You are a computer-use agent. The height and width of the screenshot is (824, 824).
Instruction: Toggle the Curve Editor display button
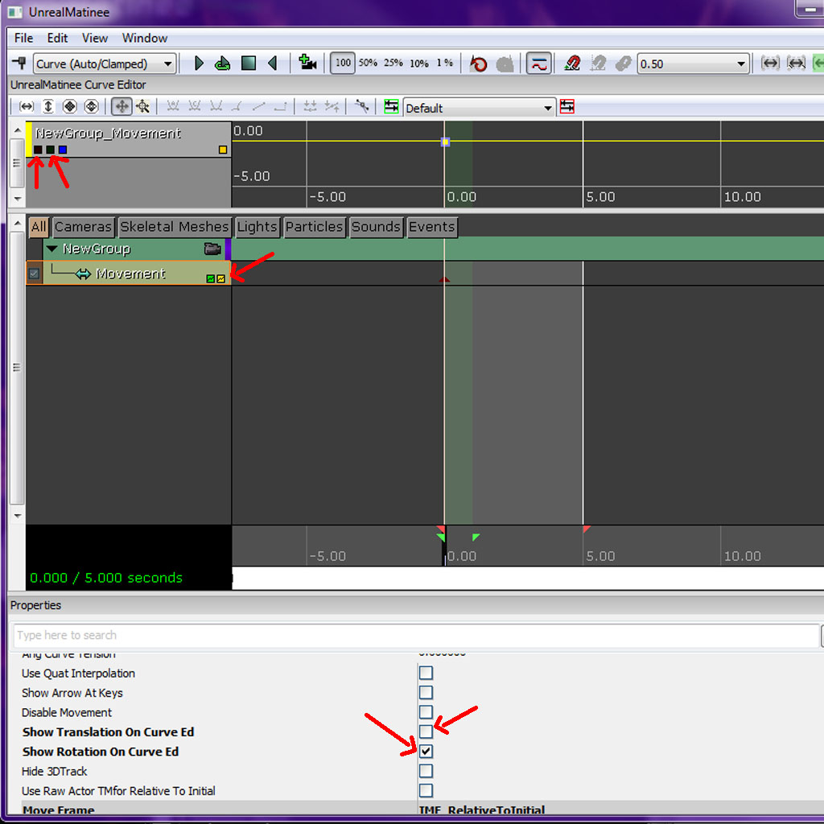pyautogui.click(x=538, y=64)
